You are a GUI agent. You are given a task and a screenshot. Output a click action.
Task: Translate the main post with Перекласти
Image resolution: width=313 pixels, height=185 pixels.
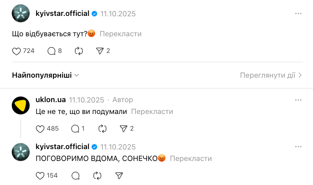(x=121, y=34)
